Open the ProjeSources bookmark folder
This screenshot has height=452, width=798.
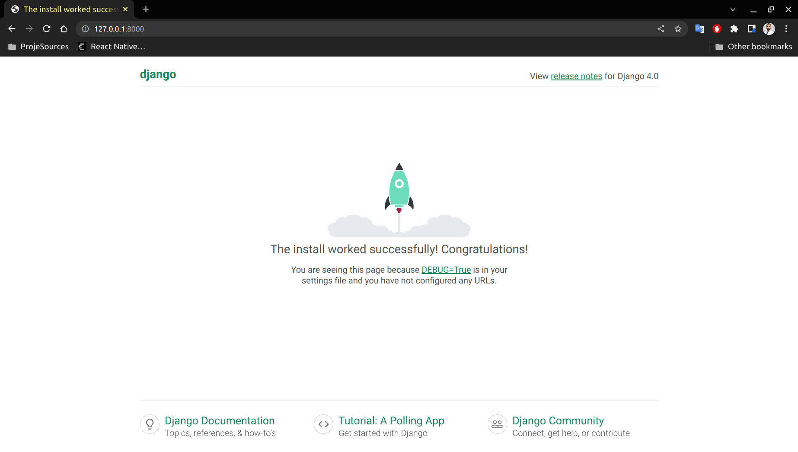(x=38, y=47)
